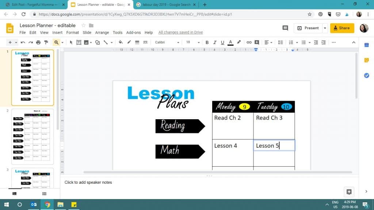Toggle italic on the selected text
Image resolution: width=374 pixels, height=210 pixels.
pos(214,42)
